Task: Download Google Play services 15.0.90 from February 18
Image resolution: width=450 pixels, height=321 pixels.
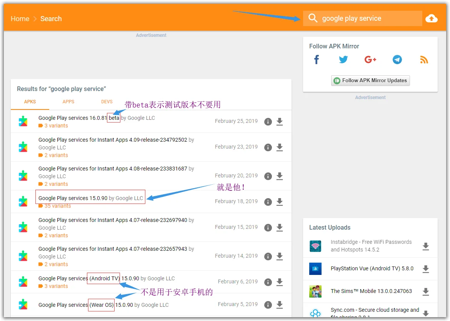Action: coord(280,202)
